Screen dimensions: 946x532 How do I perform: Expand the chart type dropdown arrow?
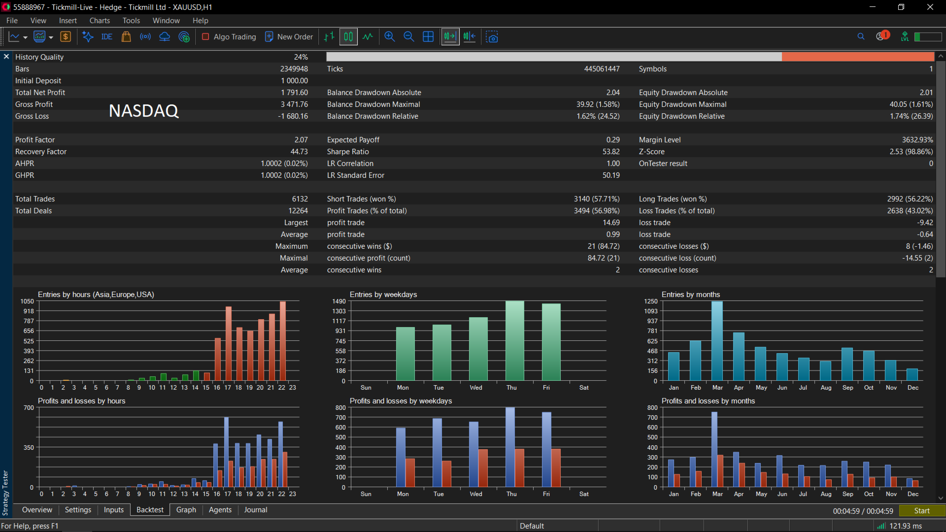[26, 37]
